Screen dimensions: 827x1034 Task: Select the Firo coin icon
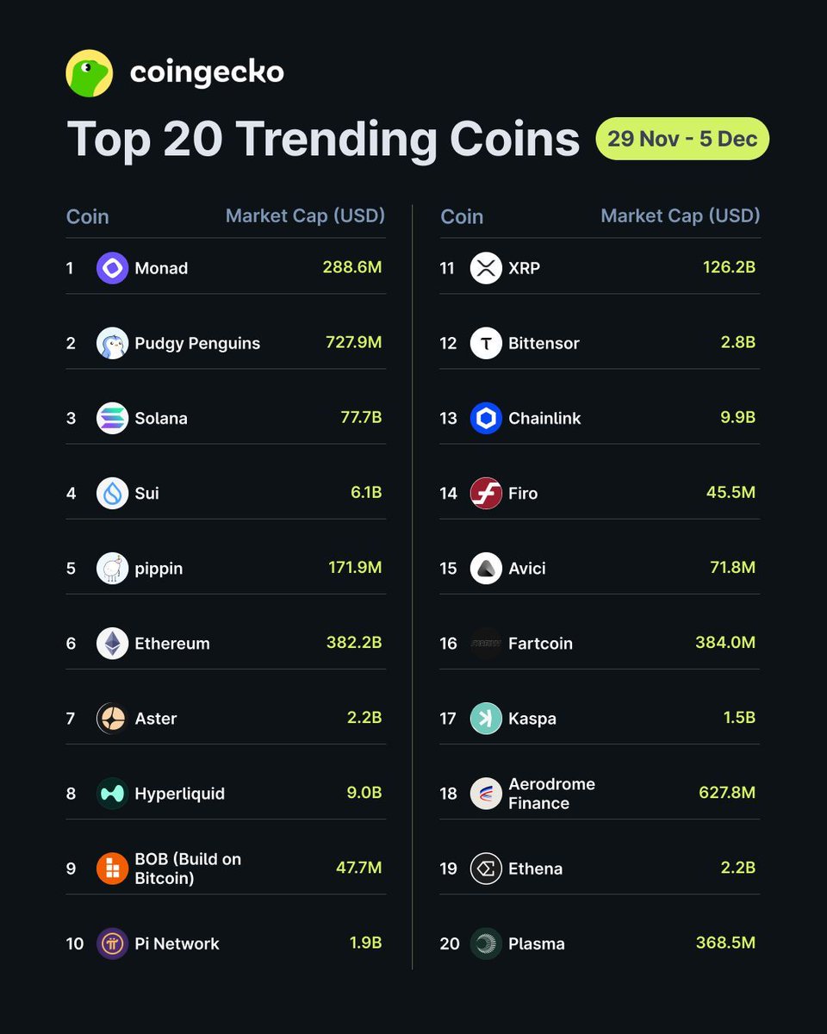(x=486, y=493)
